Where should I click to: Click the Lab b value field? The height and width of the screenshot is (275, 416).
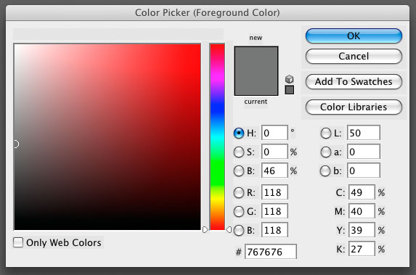pyautogui.click(x=364, y=171)
